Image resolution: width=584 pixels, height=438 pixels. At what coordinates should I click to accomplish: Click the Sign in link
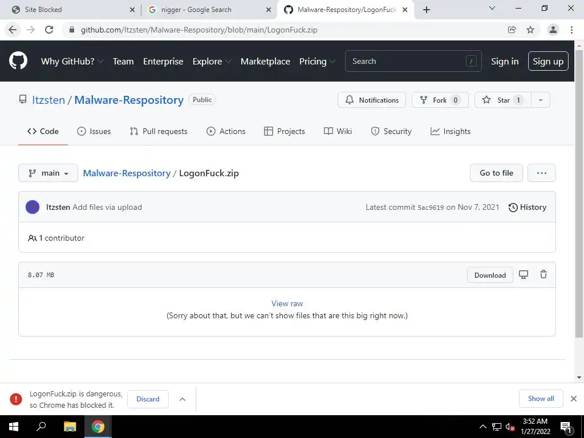click(x=505, y=62)
